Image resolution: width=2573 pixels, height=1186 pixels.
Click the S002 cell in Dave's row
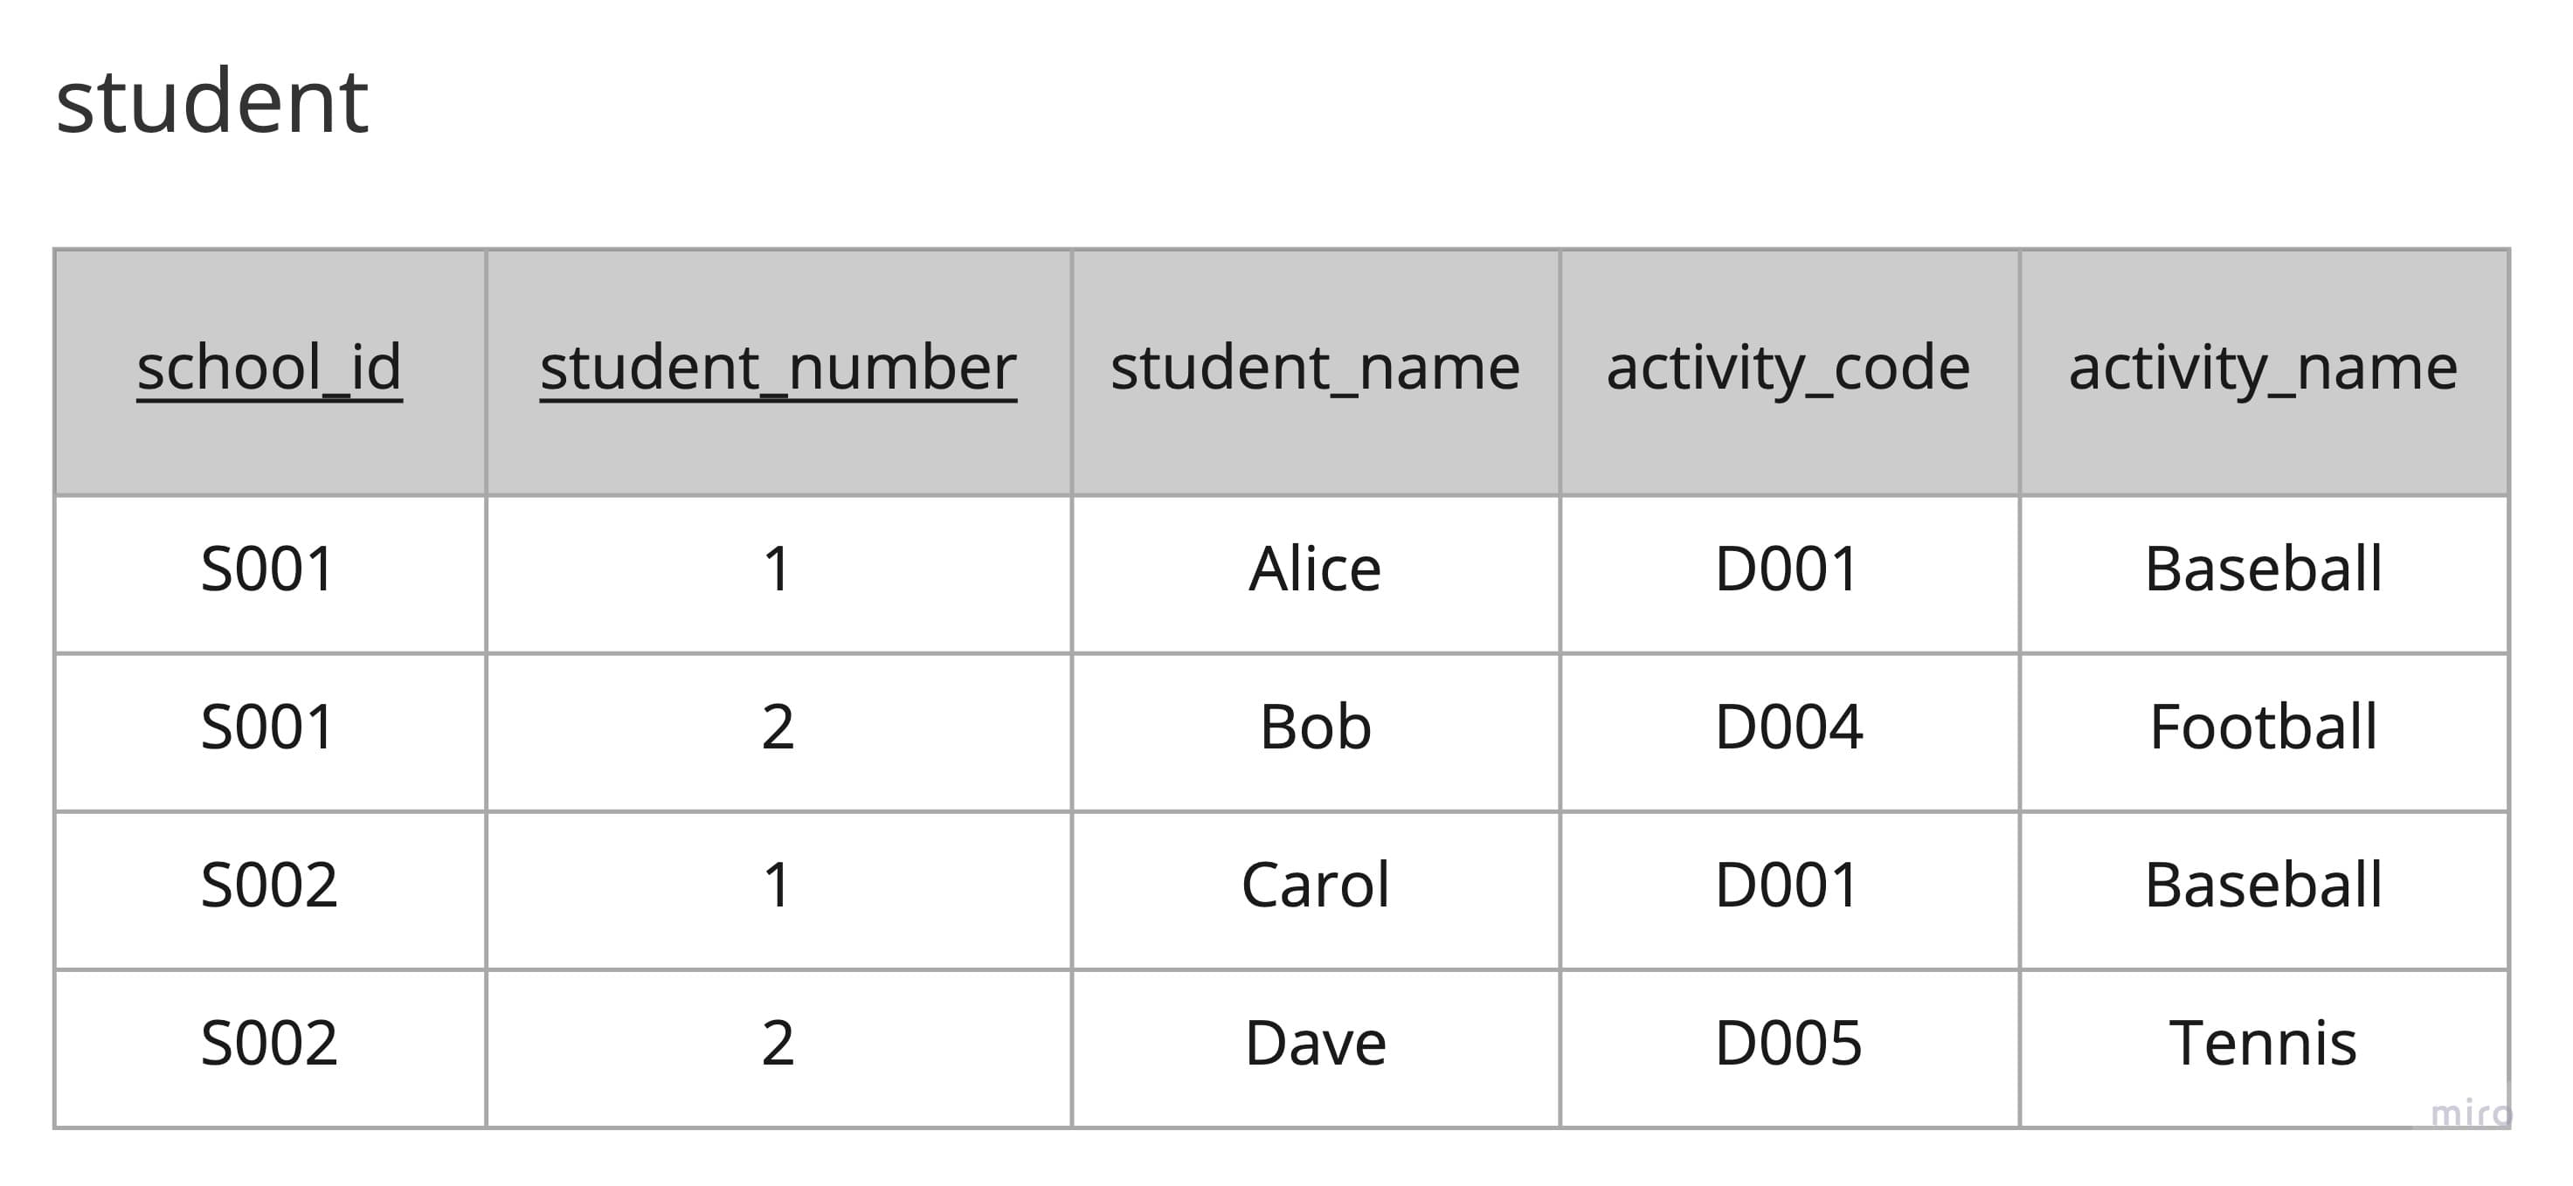coord(270,1044)
